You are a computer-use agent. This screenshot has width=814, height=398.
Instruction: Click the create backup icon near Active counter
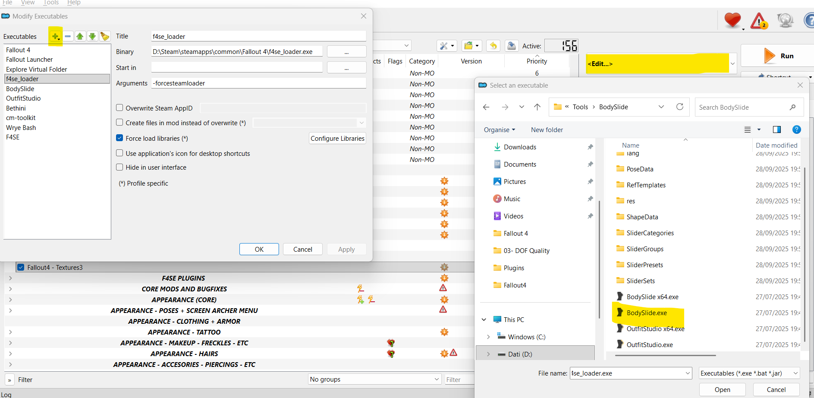511,46
